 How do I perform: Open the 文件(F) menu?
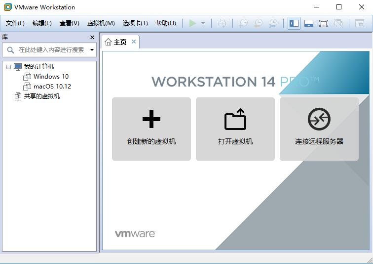tap(15, 23)
